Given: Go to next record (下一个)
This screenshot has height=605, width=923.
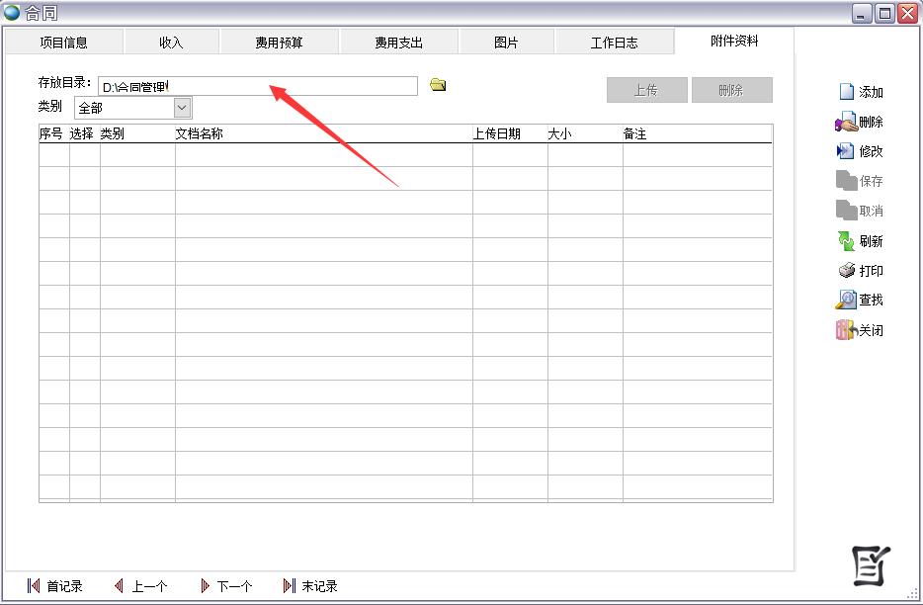Looking at the screenshot, I should pyautogui.click(x=206, y=586).
